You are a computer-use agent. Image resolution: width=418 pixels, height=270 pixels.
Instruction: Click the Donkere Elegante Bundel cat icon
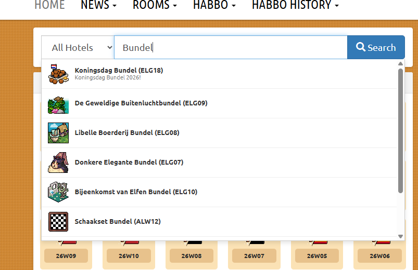58,163
